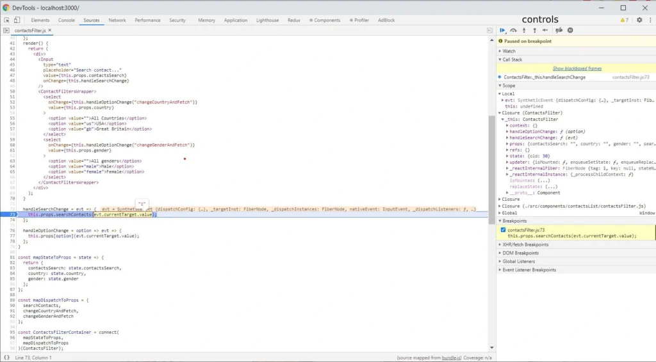Expand the _reactInternalFiber entry
Viewport: 656px width, 362px height.
(507, 168)
